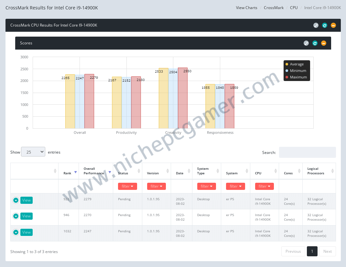Image resolution: width=346 pixels, height=267 pixels.
Task: Click the Creativity Maximum bar labeled 2550
Action: pyautogui.click(x=183, y=98)
